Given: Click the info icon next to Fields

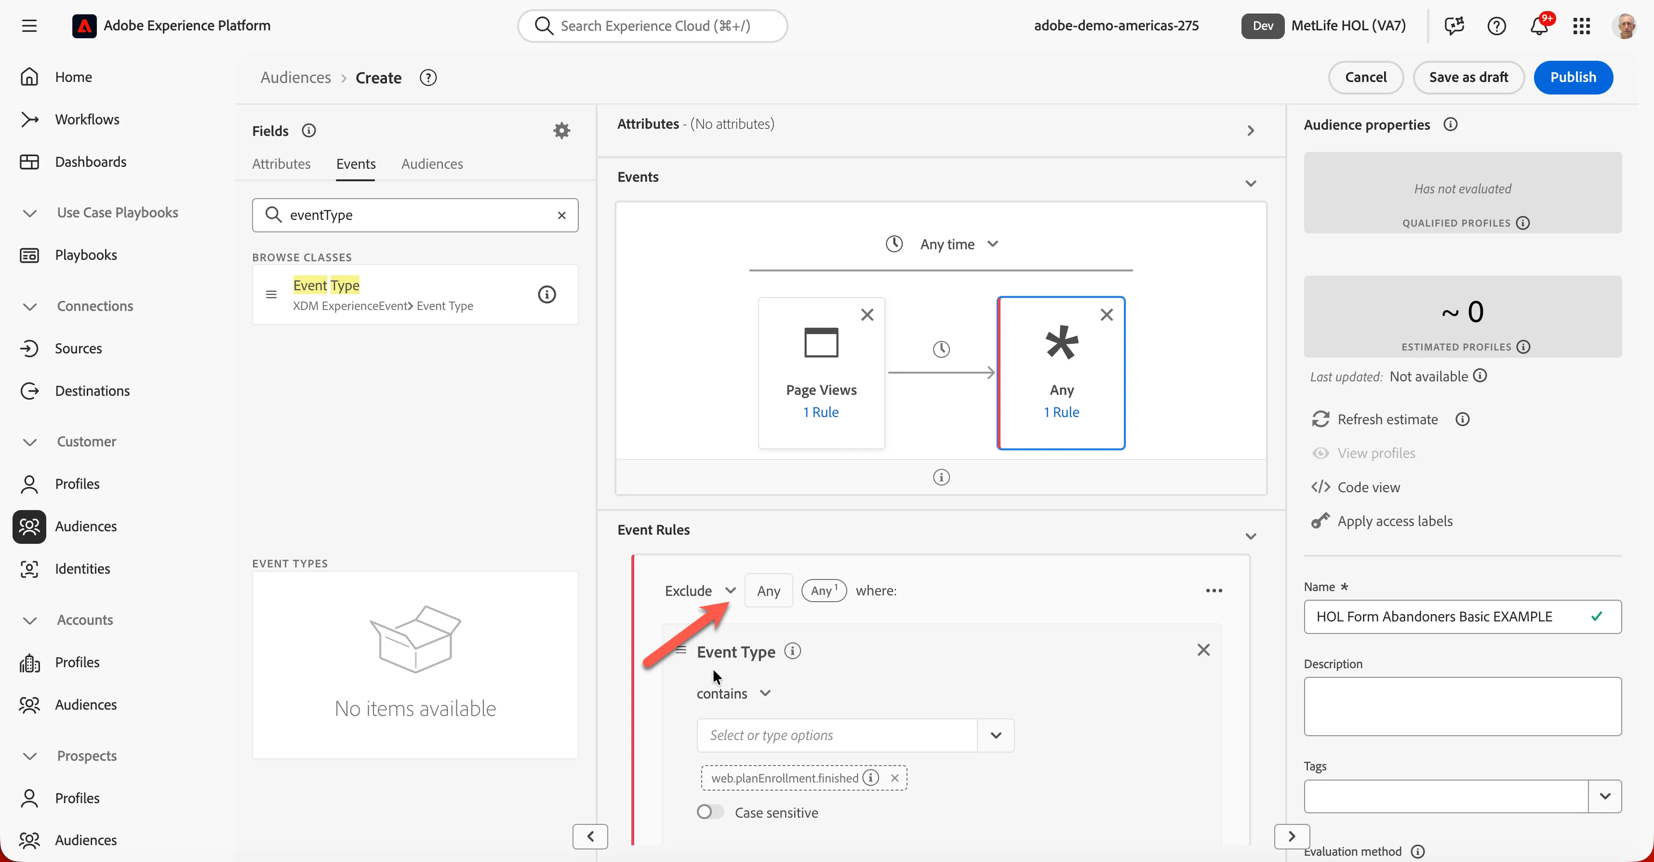Looking at the screenshot, I should click(309, 130).
